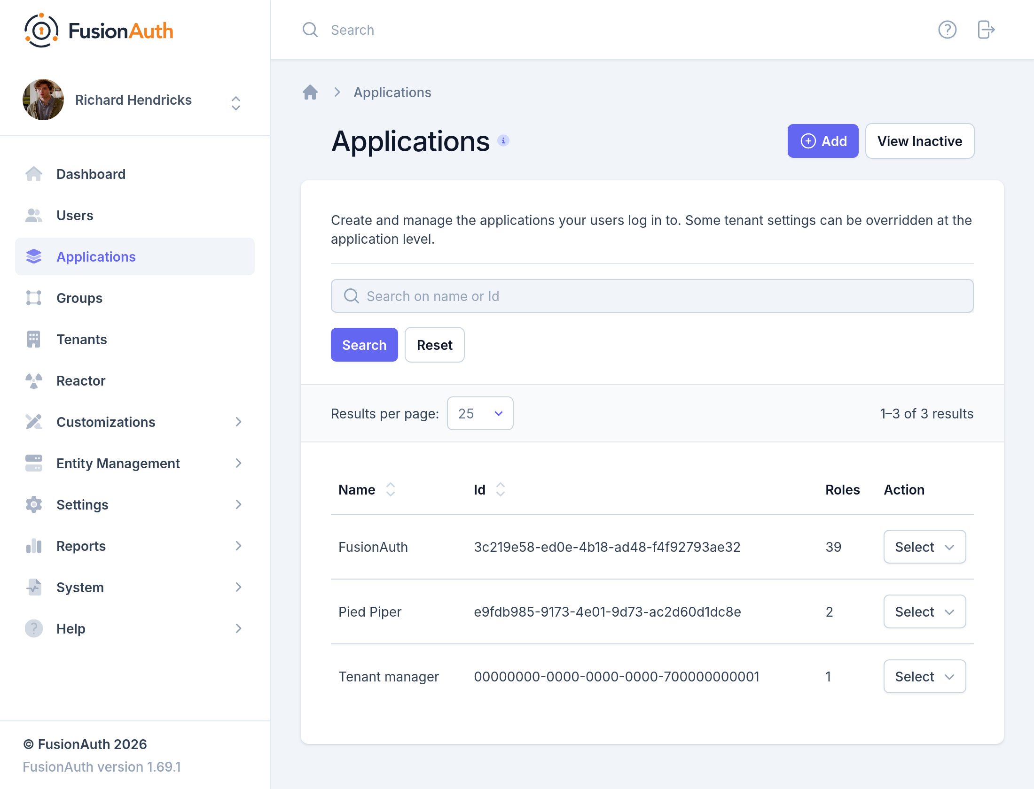1034x789 pixels.
Task: Focus the Search on name or Id field
Action: click(652, 296)
